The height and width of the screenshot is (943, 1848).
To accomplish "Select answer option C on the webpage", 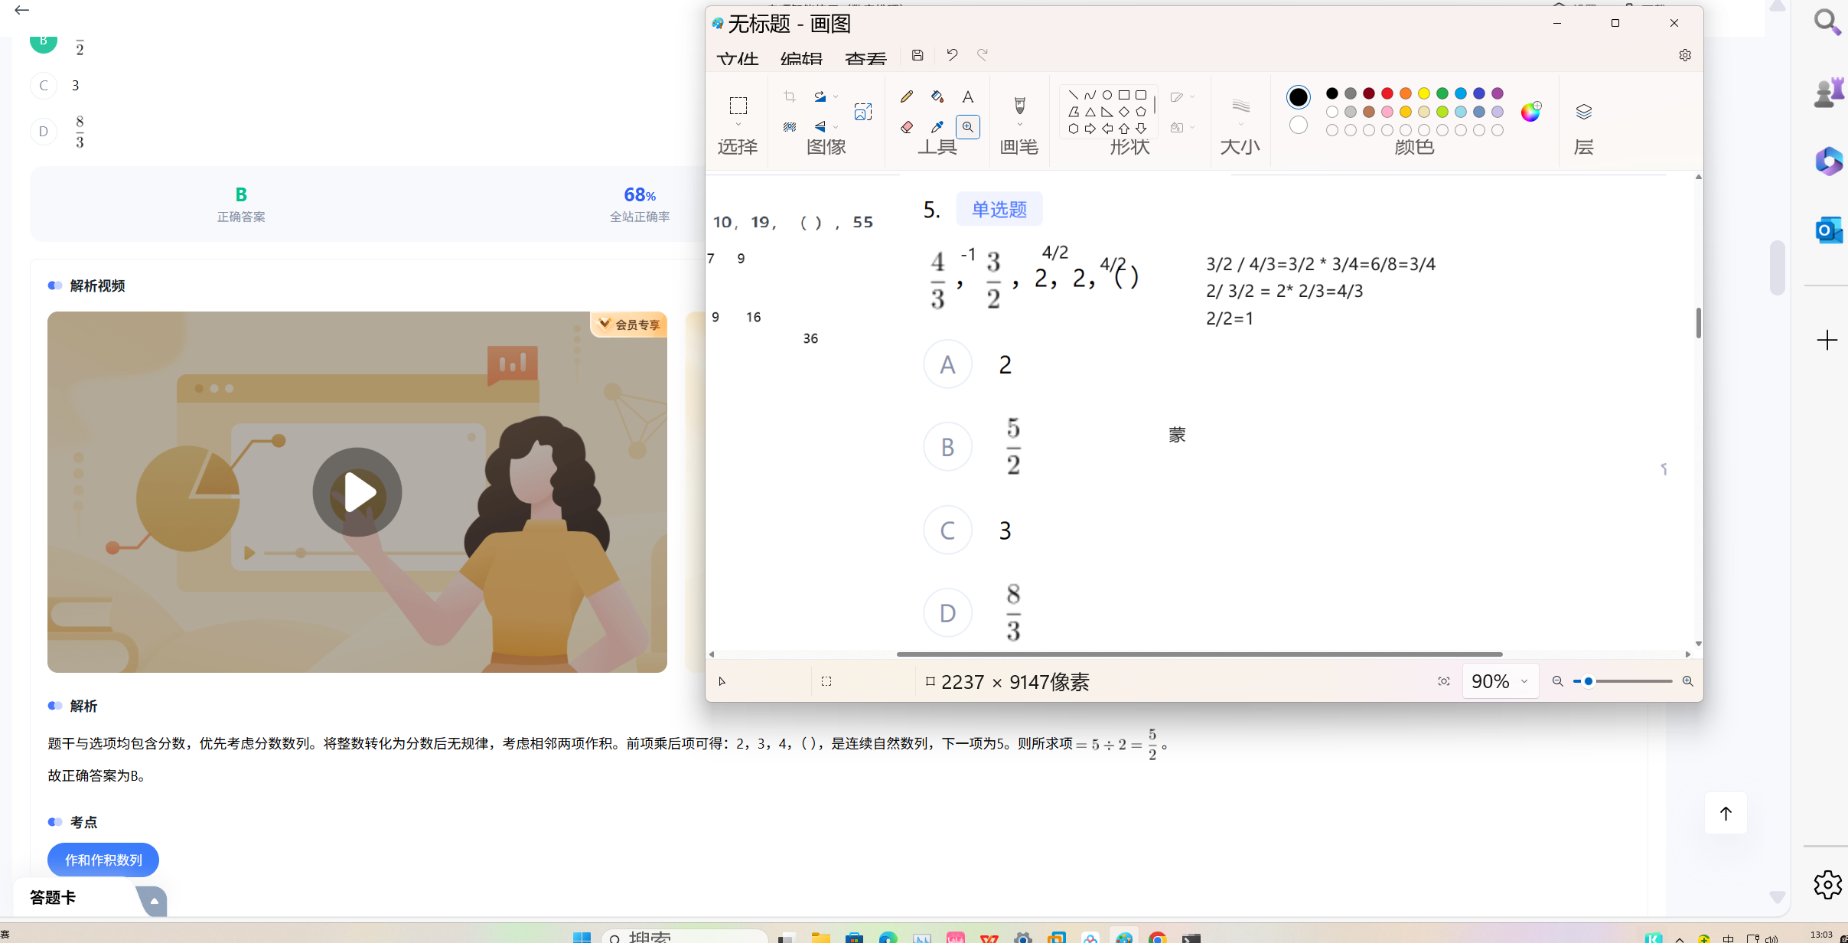I will point(44,86).
